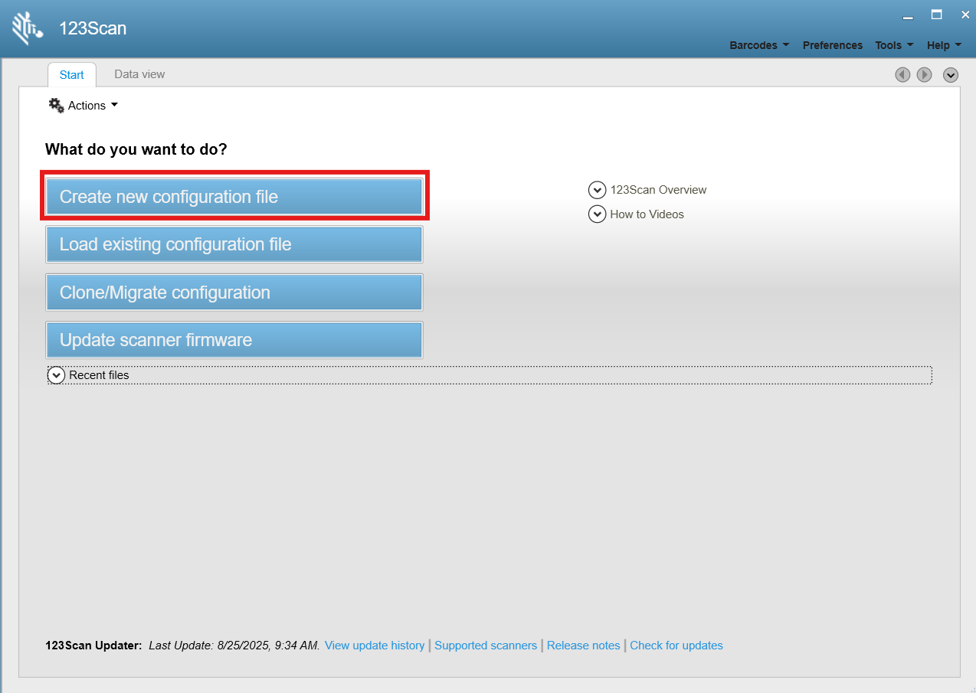976x693 pixels.
Task: Open the Help menu
Action: point(944,45)
